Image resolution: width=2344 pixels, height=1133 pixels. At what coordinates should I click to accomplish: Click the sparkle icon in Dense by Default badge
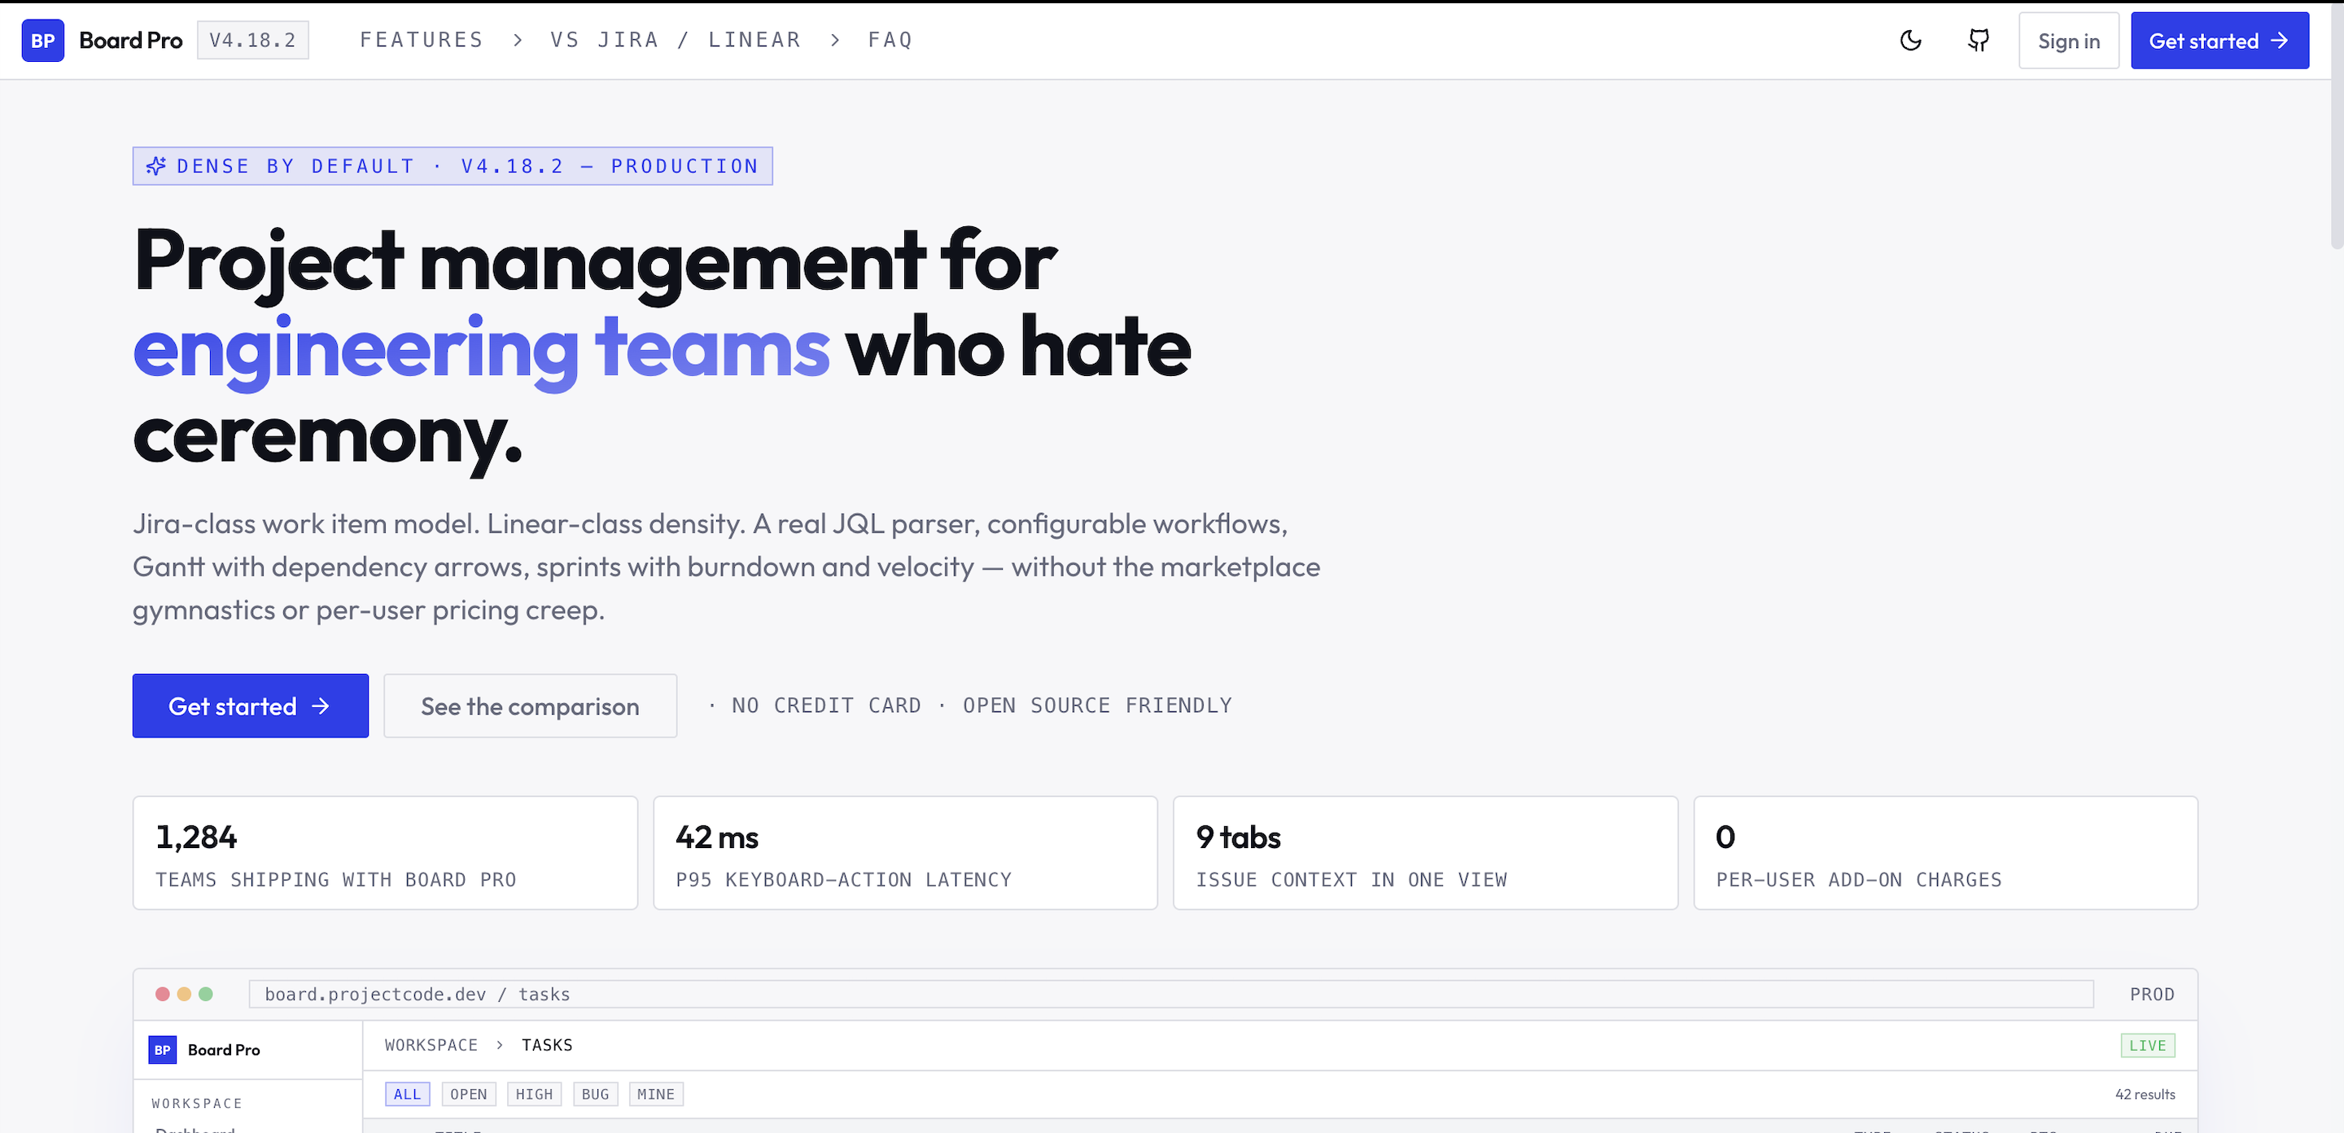tap(156, 165)
